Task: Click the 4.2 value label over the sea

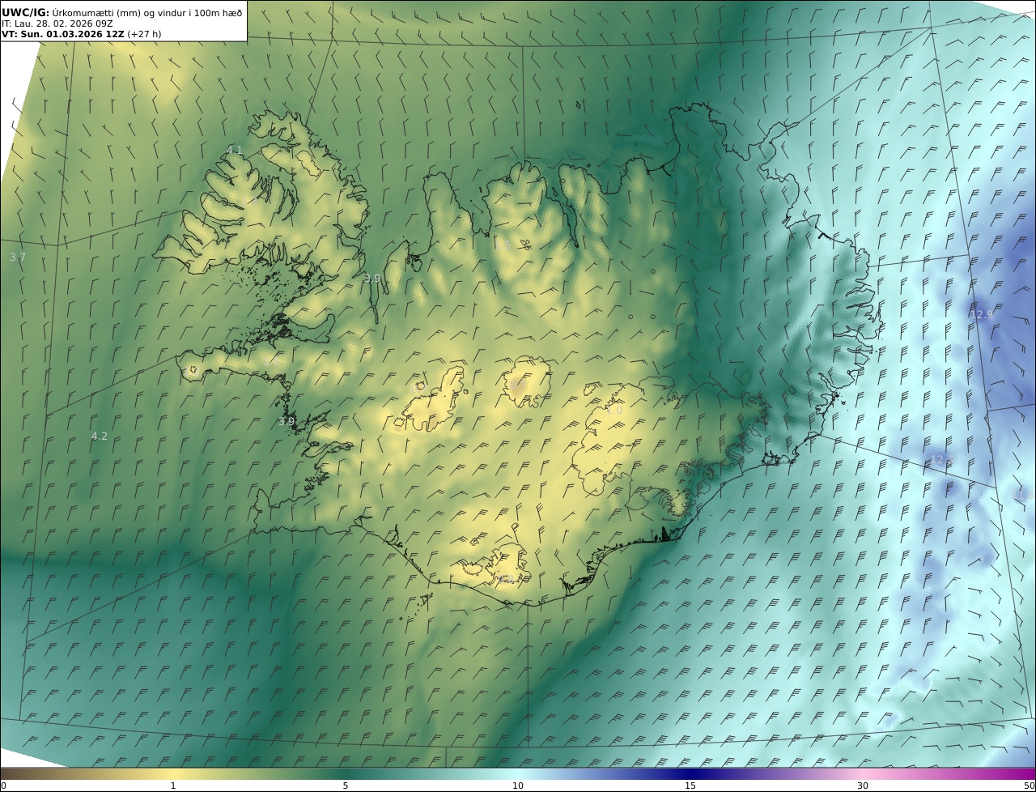Action: 99,436
